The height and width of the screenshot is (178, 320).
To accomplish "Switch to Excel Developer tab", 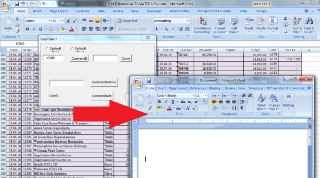I will pos(154,11).
